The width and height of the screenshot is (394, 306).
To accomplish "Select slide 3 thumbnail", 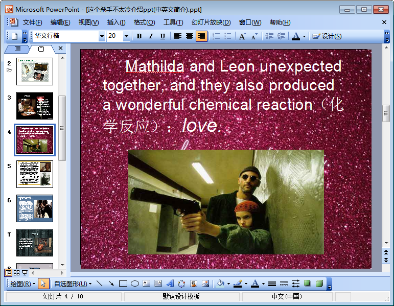I will [x=35, y=106].
